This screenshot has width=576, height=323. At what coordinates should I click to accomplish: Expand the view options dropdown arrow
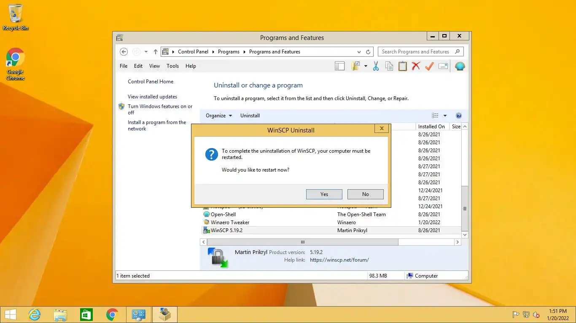coord(445,116)
